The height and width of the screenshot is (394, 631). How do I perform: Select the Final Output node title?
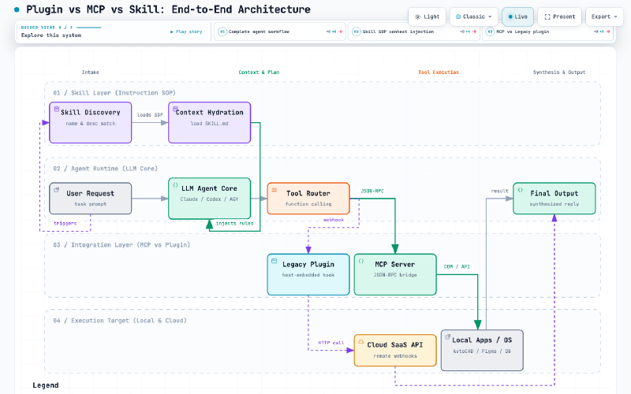click(x=554, y=193)
